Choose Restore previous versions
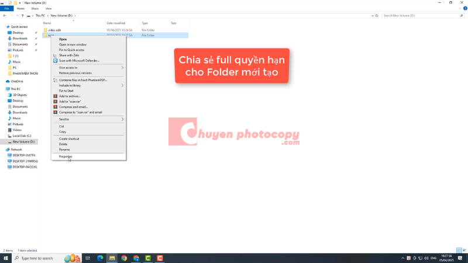Image resolution: width=468 pixels, height=263 pixels. [x=88, y=73]
